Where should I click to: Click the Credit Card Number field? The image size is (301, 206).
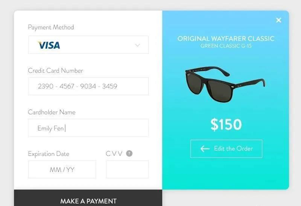point(88,86)
